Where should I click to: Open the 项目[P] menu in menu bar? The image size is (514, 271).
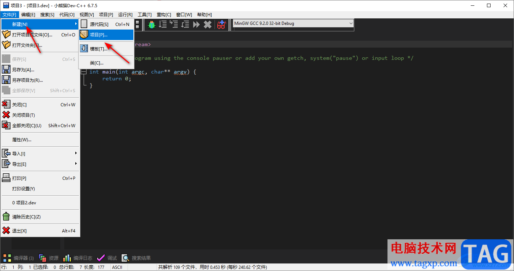point(106,14)
